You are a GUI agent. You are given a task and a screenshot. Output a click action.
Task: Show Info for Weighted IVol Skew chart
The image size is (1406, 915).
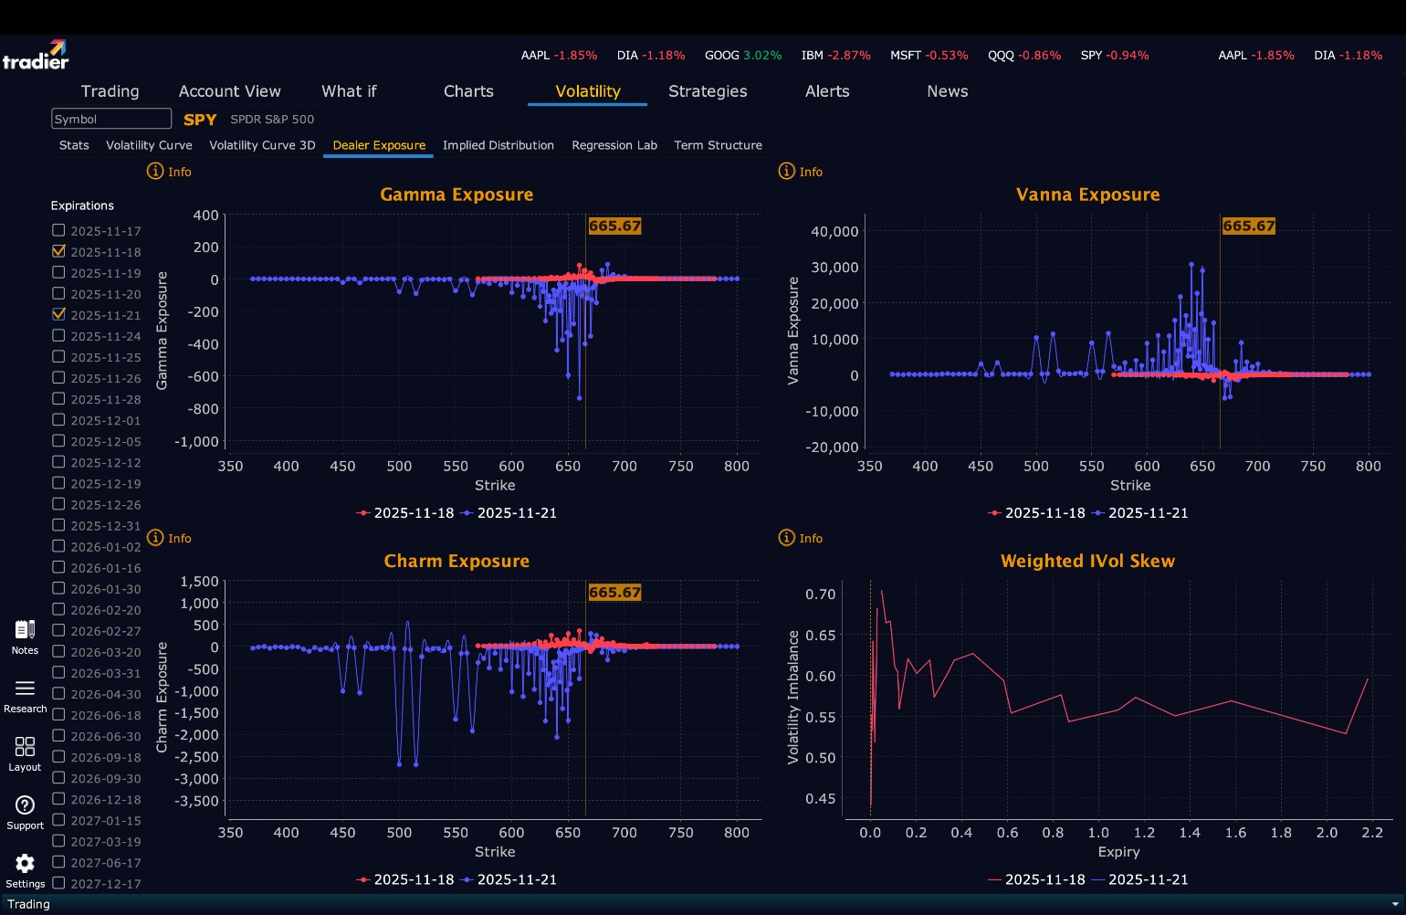click(x=800, y=538)
